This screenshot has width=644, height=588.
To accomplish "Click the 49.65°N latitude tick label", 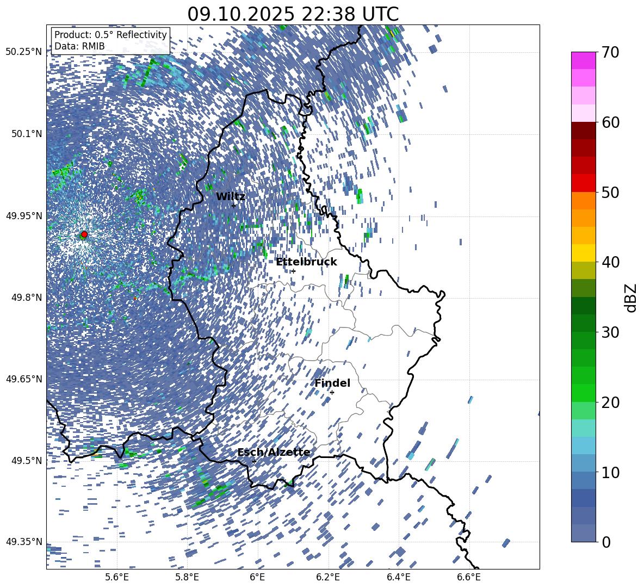I will pyautogui.click(x=24, y=379).
